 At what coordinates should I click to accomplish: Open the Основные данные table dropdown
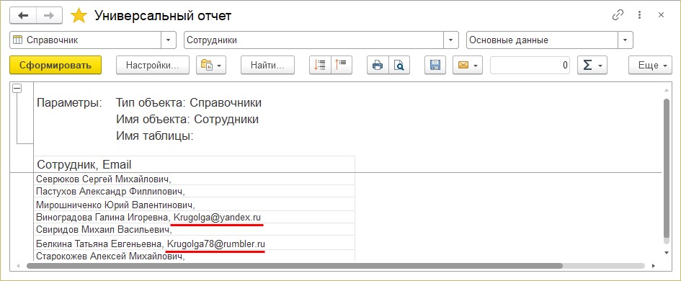626,40
